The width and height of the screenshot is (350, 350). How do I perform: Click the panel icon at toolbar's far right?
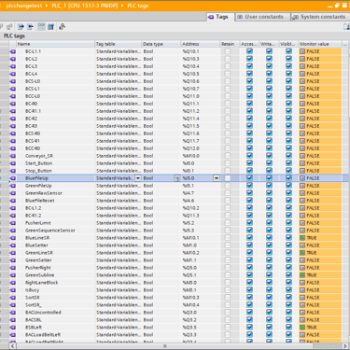(346, 27)
